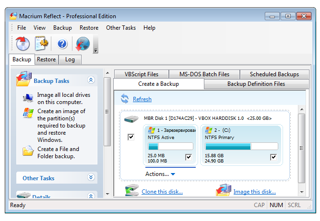Switch to the Restore tab
The image size is (320, 221).
click(x=47, y=59)
